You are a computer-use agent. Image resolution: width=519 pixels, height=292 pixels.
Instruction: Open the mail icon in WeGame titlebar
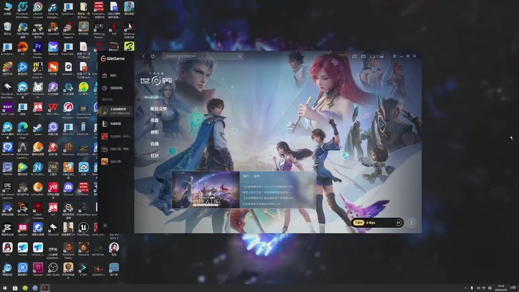363,56
